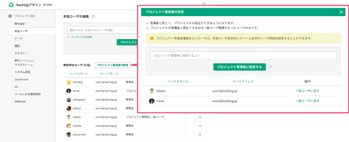This screenshot has height=142, width=349.
Task: Remove yamamoto using the X icon
Action: tap(200, 134)
